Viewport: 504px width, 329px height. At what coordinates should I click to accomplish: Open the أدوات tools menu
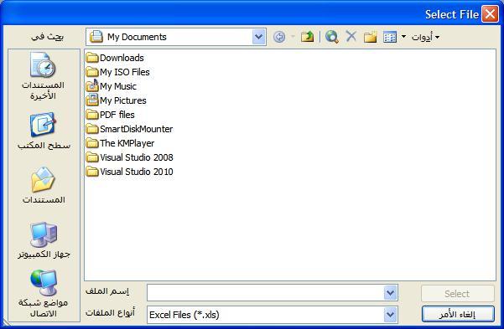425,37
